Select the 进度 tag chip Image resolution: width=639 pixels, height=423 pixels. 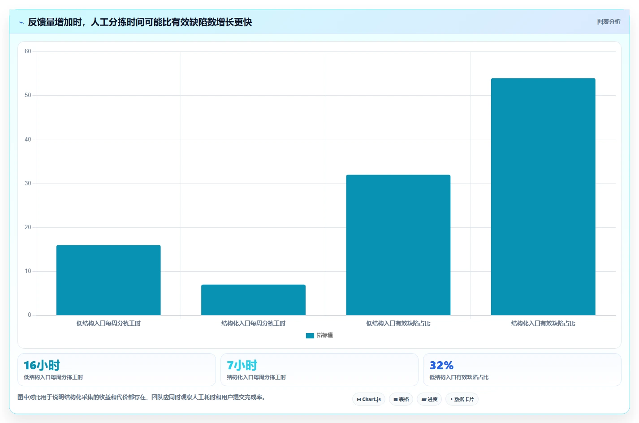429,399
